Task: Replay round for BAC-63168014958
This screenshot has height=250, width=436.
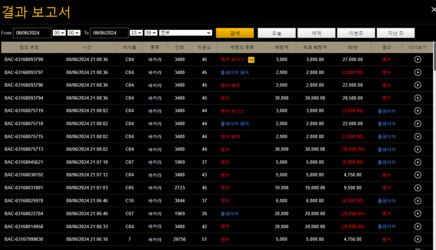Action: point(418,227)
